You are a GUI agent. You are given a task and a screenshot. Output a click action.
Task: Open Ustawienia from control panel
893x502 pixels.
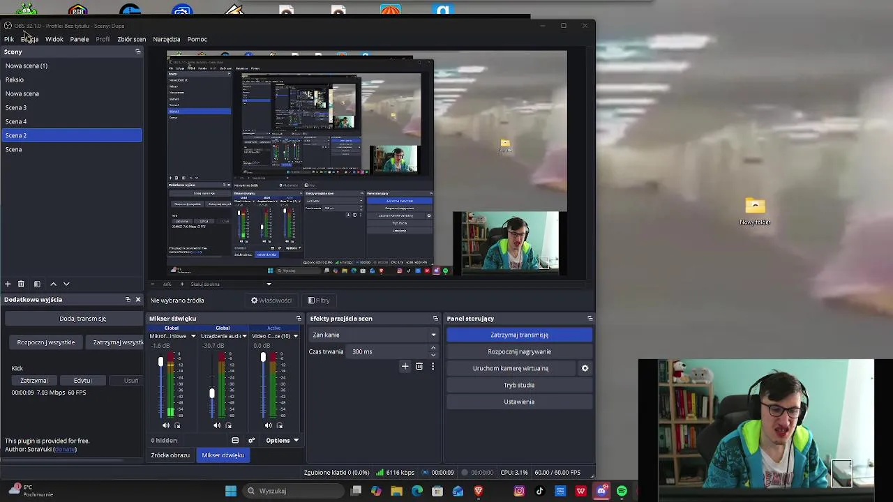[519, 402]
